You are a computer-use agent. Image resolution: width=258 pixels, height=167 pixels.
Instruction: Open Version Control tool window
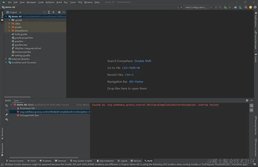15,161
